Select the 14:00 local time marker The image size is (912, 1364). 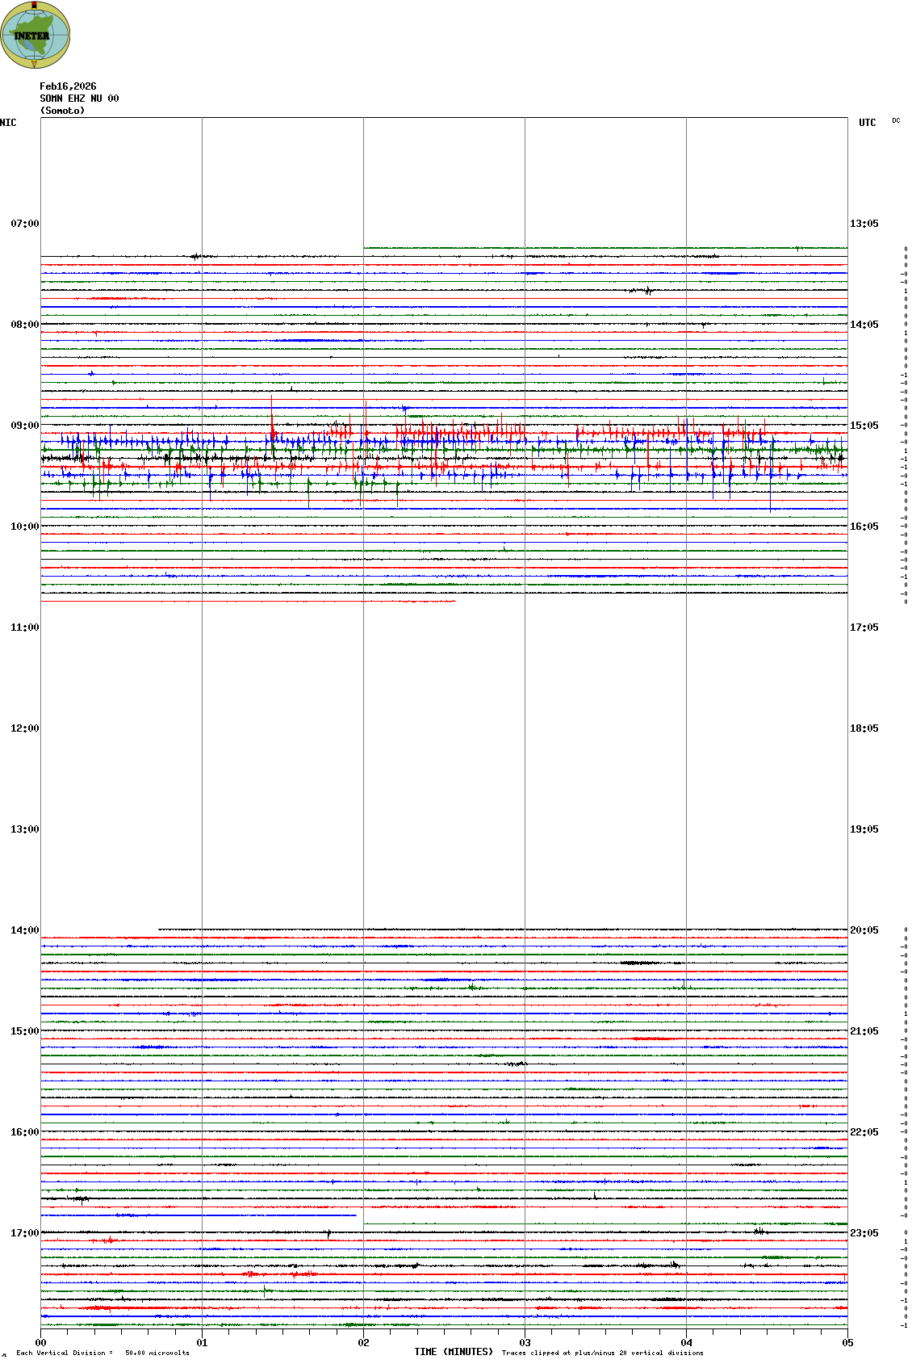tap(24, 930)
